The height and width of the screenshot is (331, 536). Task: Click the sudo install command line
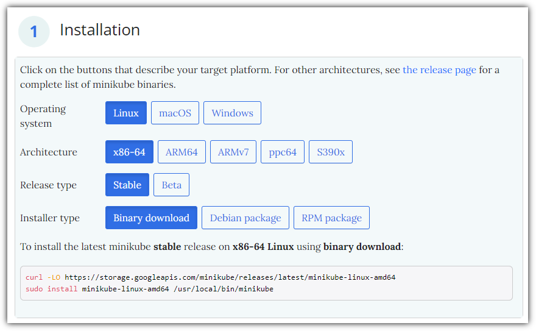[149, 289]
